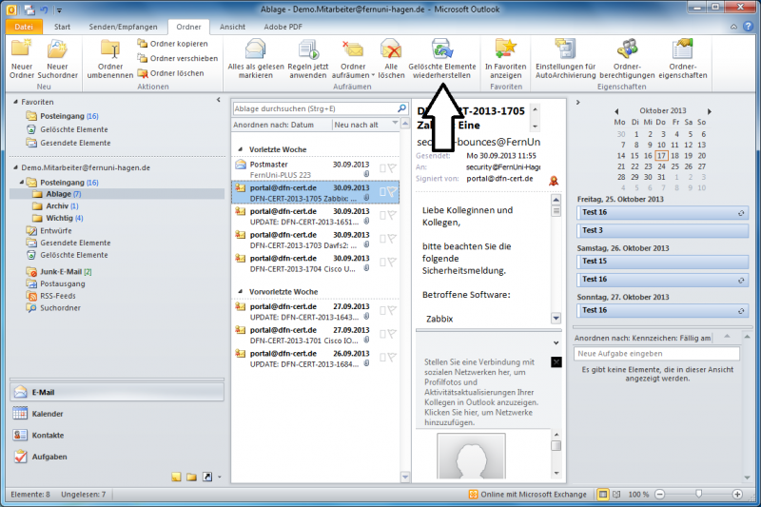Open the Test 15 appointment
This screenshot has width=761, height=507.
(x=662, y=262)
